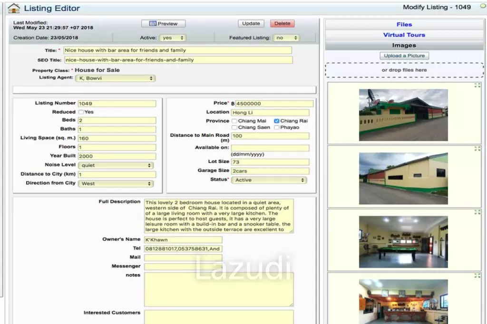Click the 'House for Sale' property class text
487x324 pixels.
tap(97, 70)
